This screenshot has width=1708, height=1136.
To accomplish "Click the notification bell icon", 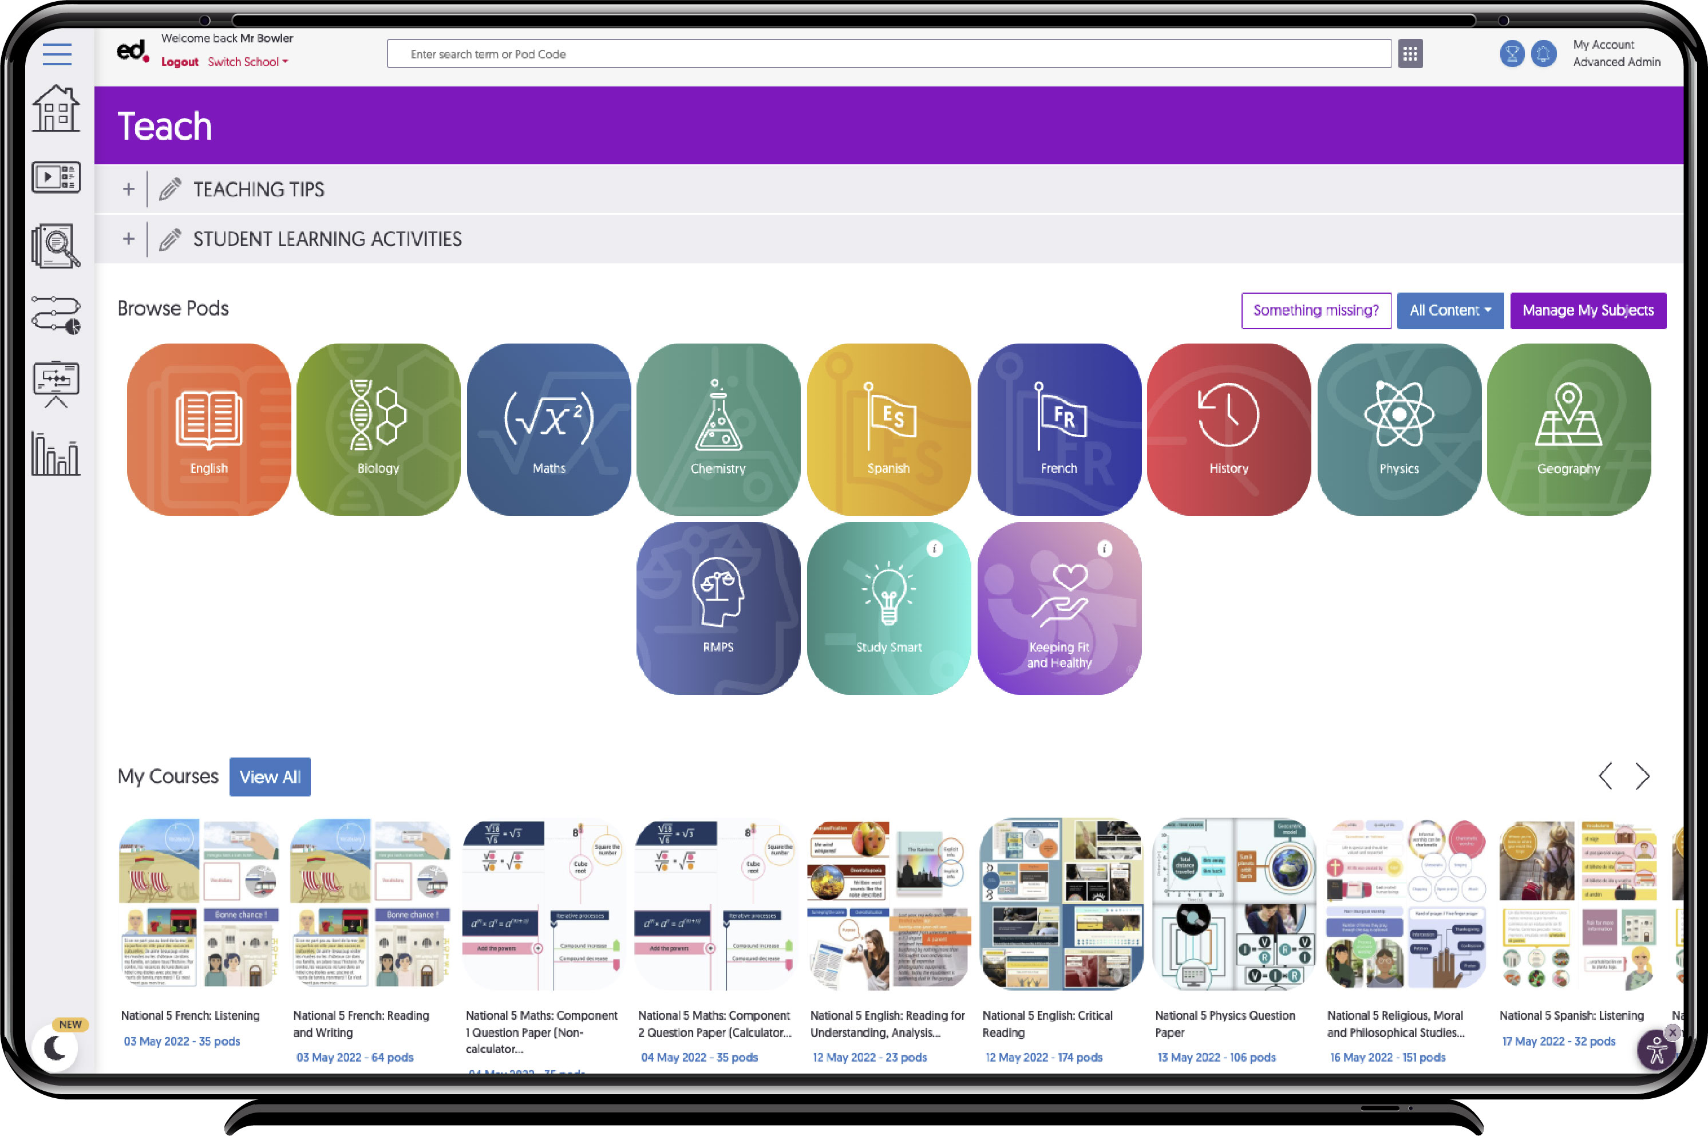I will point(1543,54).
